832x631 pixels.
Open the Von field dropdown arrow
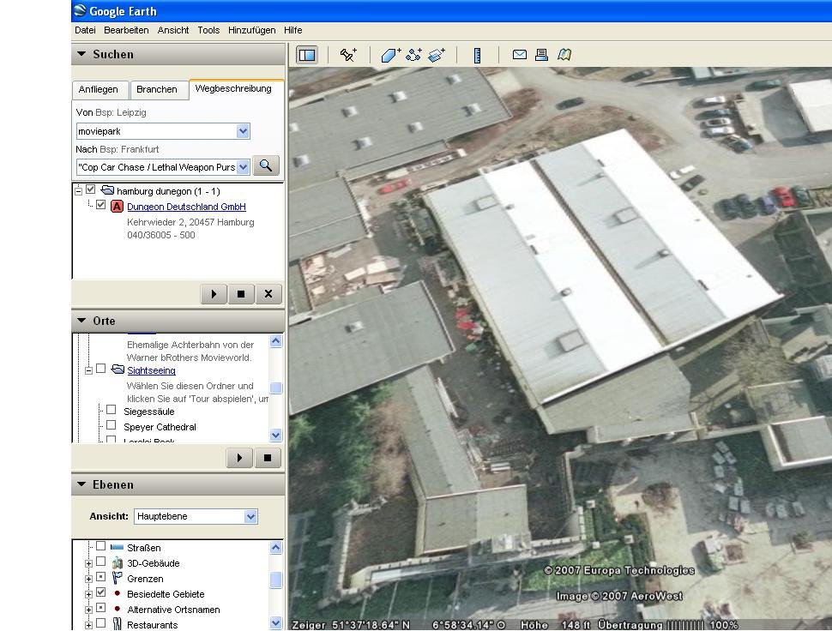tap(243, 131)
